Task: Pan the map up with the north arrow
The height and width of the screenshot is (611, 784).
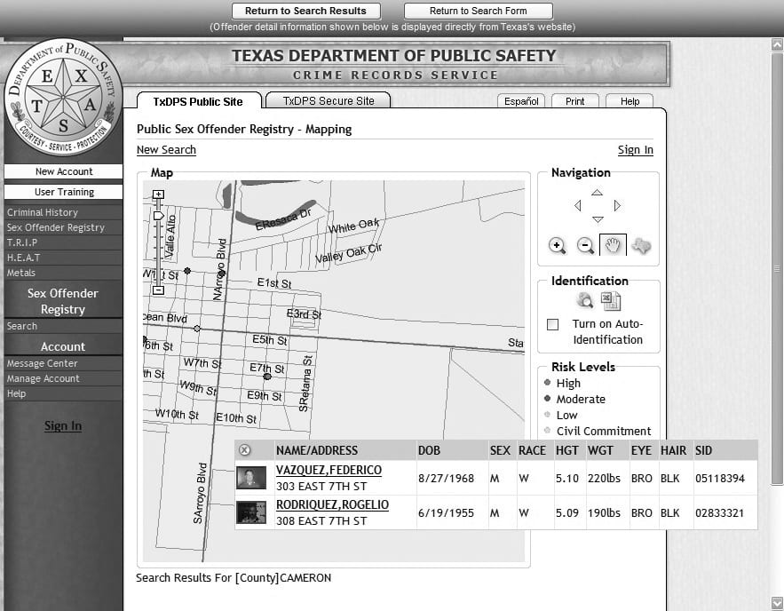Action: pyautogui.click(x=597, y=193)
